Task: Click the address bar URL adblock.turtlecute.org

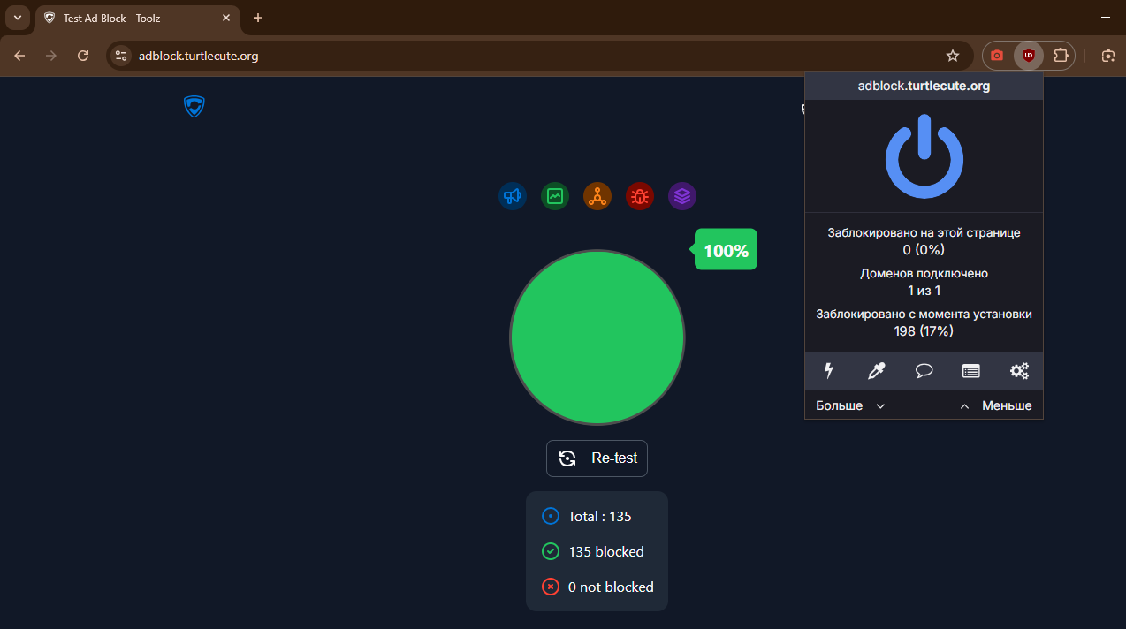Action: click(199, 56)
